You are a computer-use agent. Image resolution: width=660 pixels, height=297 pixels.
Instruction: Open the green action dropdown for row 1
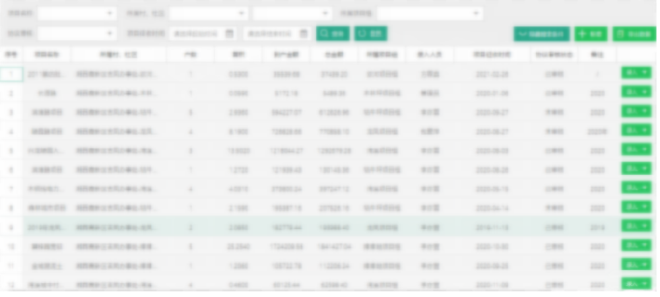(x=636, y=73)
